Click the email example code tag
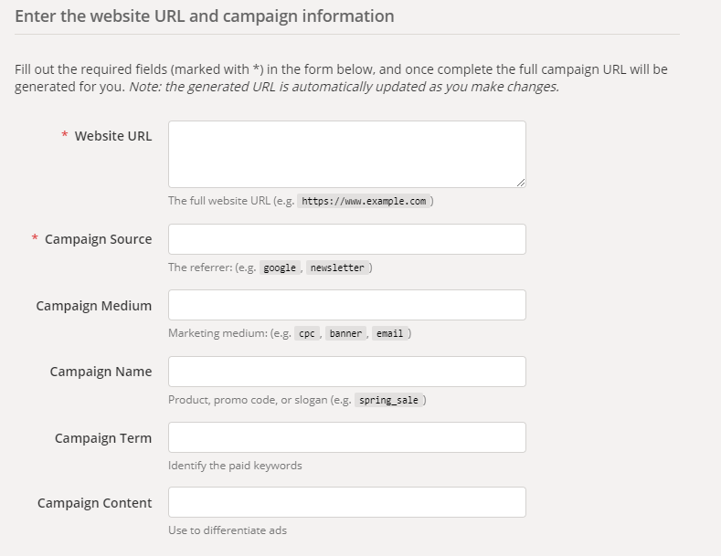The width and height of the screenshot is (721, 556). pyautogui.click(x=389, y=333)
